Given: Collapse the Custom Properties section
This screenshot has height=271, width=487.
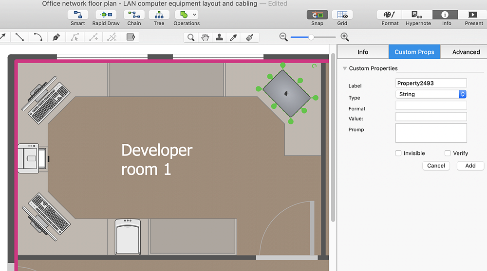Looking at the screenshot, I should 345,68.
